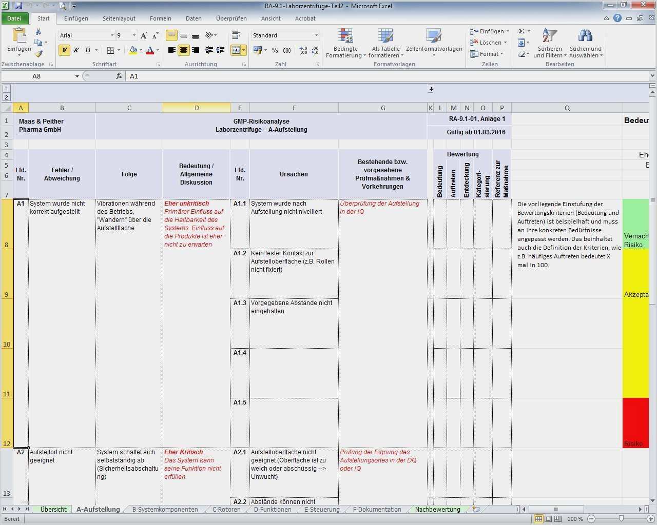
Task: Toggle italic formatting with the K button
Action: coord(76,51)
